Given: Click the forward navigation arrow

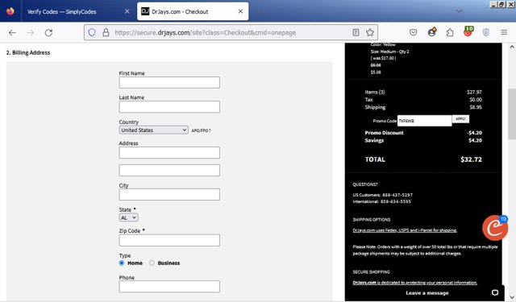Looking at the screenshot, I should [x=31, y=32].
